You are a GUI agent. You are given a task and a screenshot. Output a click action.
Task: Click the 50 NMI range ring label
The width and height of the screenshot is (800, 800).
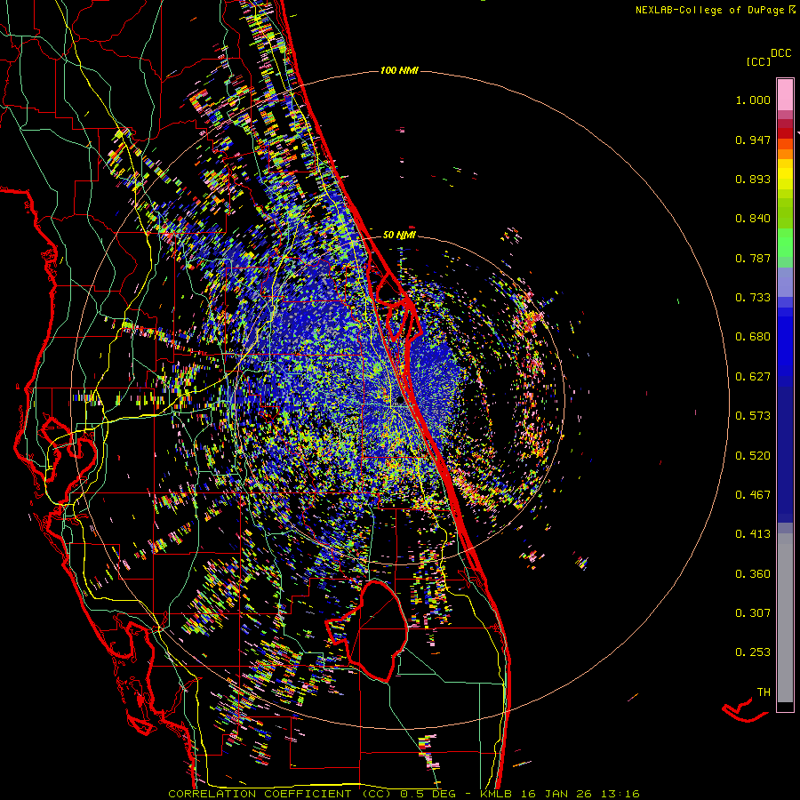click(x=399, y=235)
